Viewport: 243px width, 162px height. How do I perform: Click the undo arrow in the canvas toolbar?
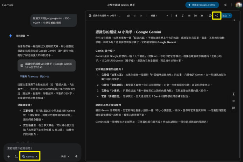coord(134,16)
